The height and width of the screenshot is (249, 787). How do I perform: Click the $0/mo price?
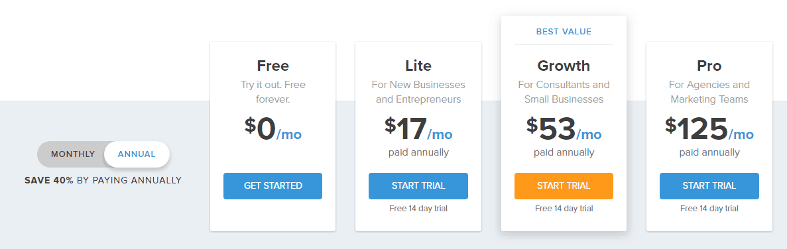[x=273, y=128]
